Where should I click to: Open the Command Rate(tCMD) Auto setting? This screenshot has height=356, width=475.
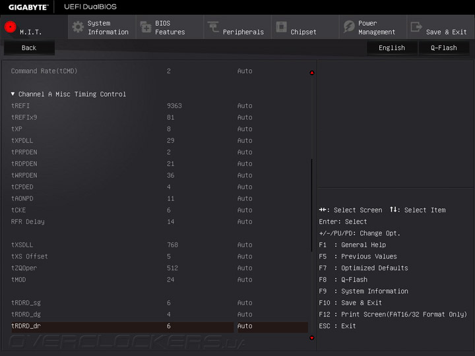click(x=245, y=71)
